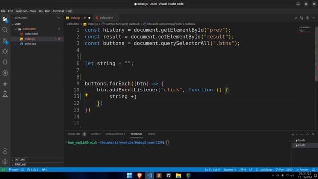Open the File menu
This screenshot has height=179, width=318.
pyautogui.click(x=3, y=11)
